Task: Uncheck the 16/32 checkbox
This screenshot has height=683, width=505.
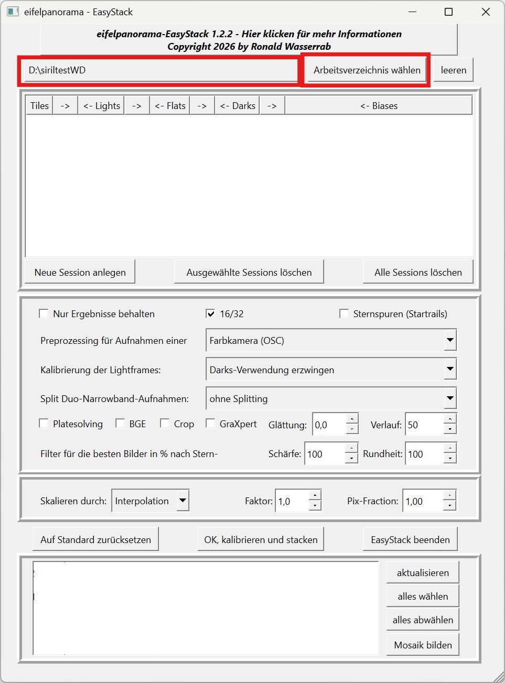Action: (x=211, y=313)
